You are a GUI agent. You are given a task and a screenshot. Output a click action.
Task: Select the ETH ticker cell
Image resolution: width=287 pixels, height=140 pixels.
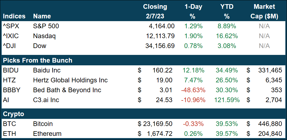(9, 134)
